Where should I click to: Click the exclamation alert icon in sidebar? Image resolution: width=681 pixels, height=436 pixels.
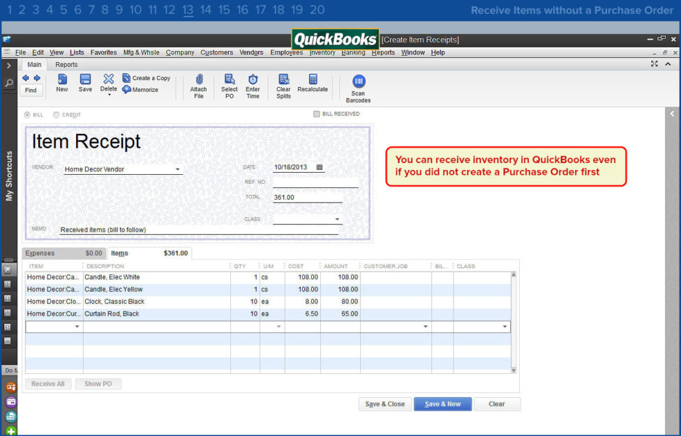point(8,299)
